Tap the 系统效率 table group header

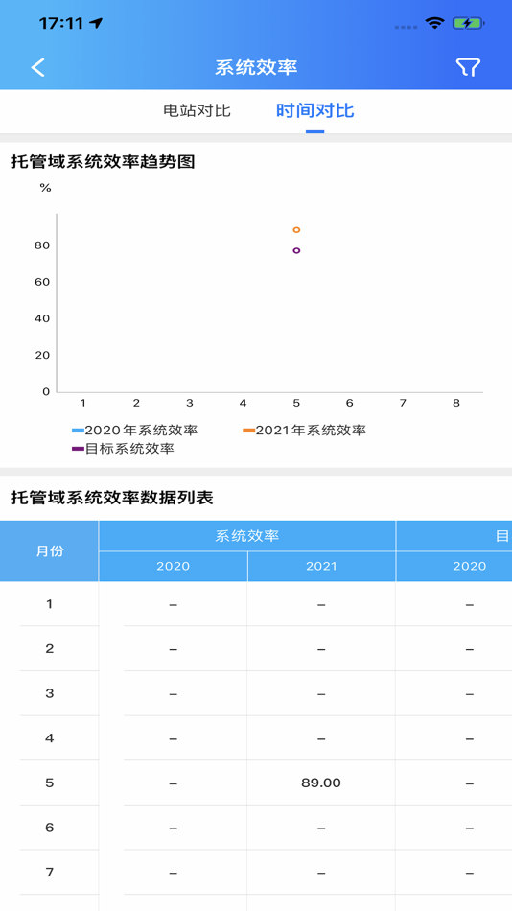[x=247, y=536]
